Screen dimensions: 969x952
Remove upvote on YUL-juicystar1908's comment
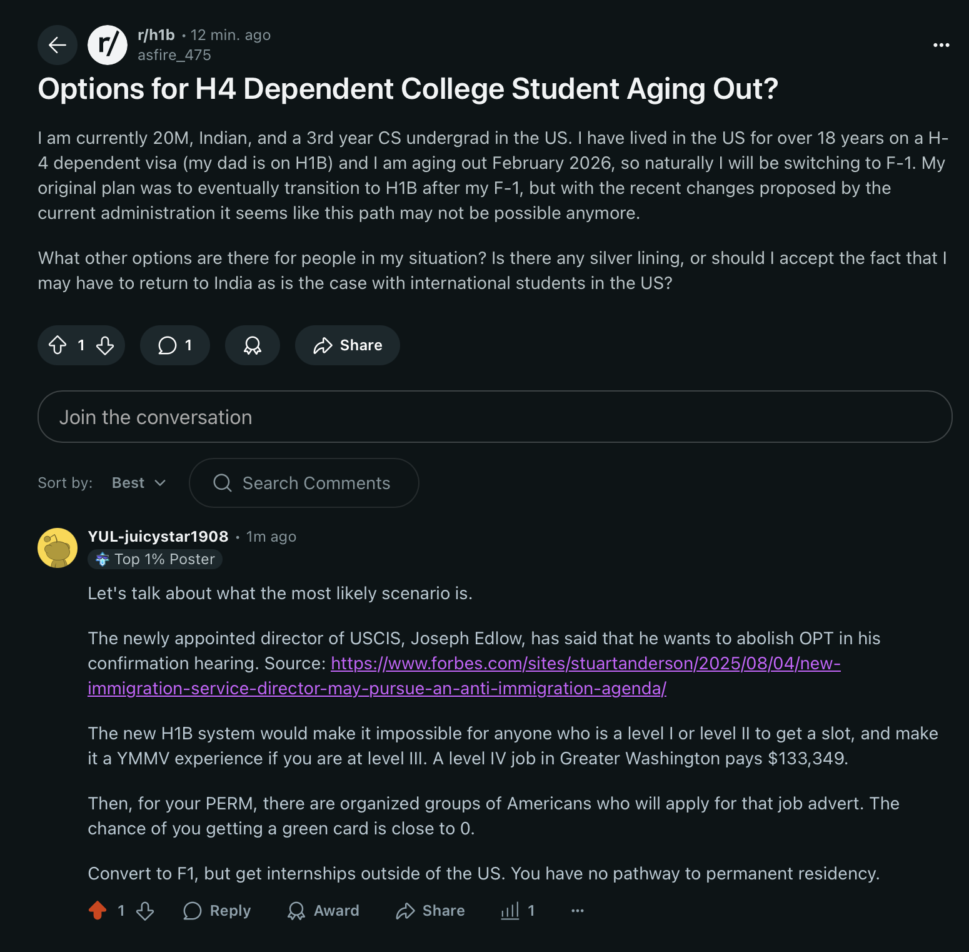98,911
